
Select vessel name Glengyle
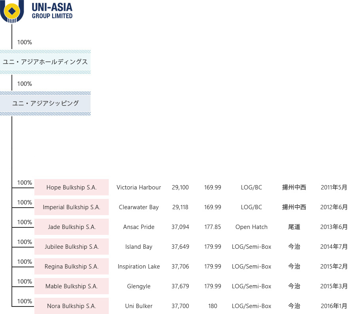click(139, 286)
